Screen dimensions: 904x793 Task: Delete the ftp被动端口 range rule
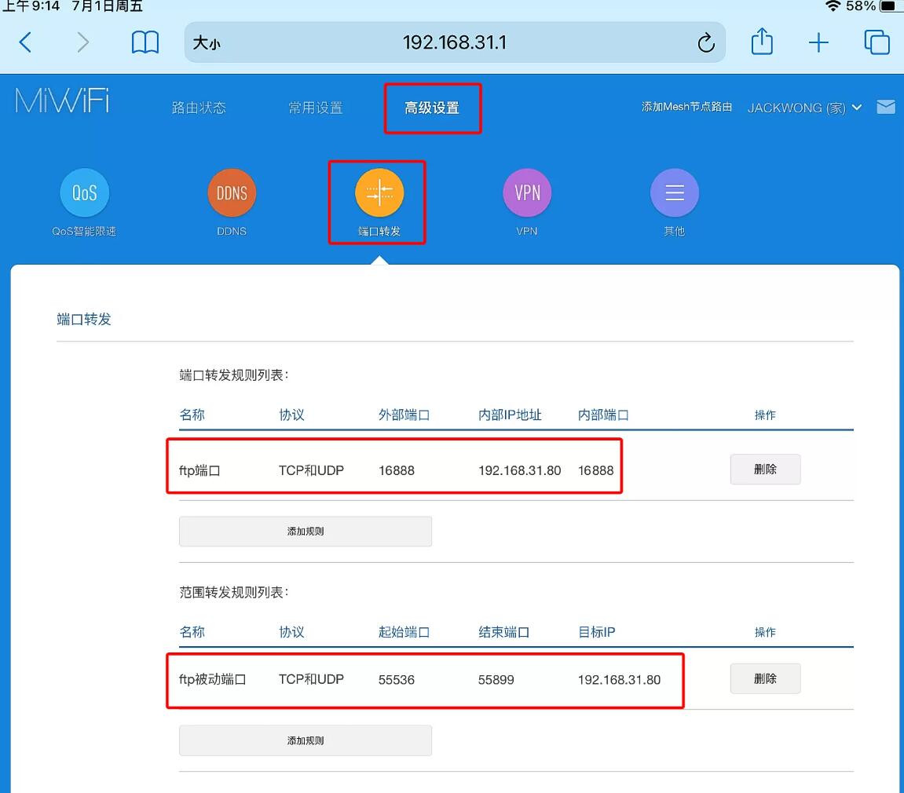click(x=765, y=679)
